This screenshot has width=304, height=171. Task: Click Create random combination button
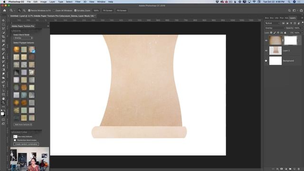click(26, 144)
